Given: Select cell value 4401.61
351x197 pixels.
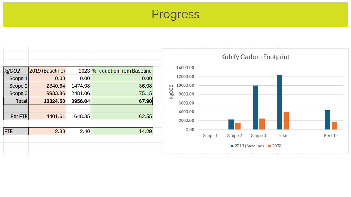Looking at the screenshot, I should pyautogui.click(x=47, y=116).
